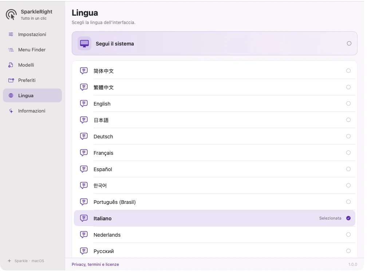Select the 简体中文 radio button
The height and width of the screenshot is (272, 367).
(x=348, y=71)
